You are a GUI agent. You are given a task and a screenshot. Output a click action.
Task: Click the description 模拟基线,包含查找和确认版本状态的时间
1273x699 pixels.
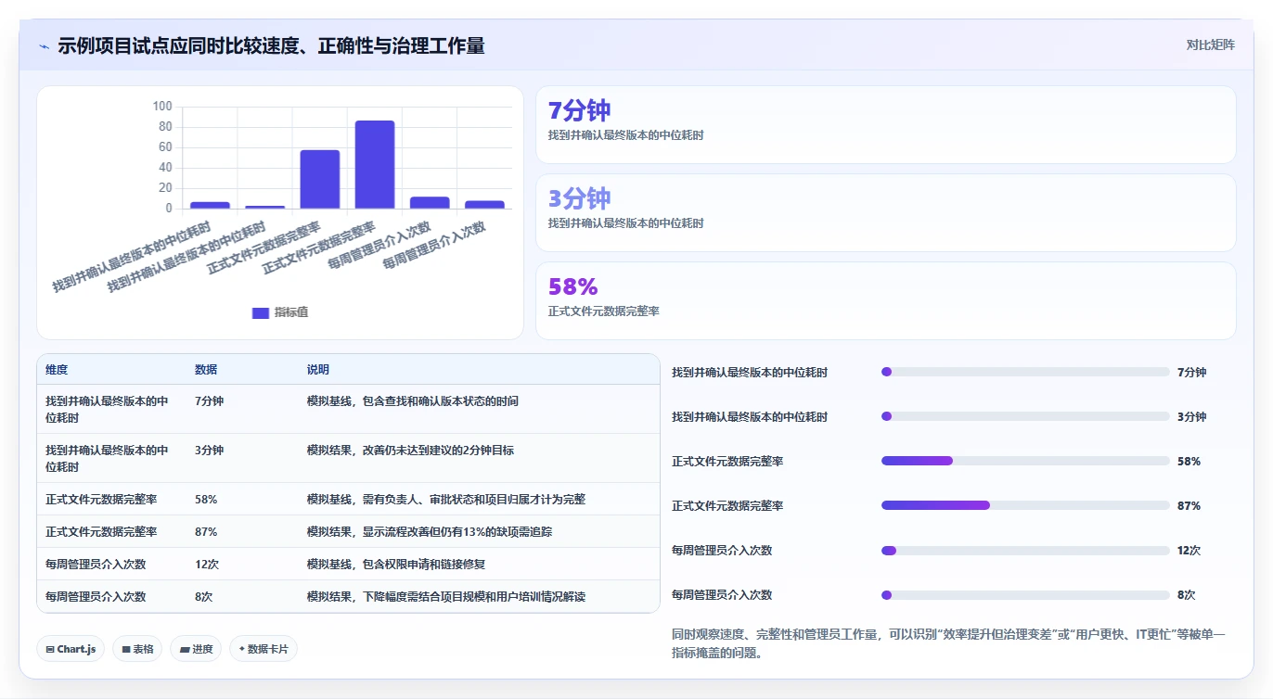(413, 401)
